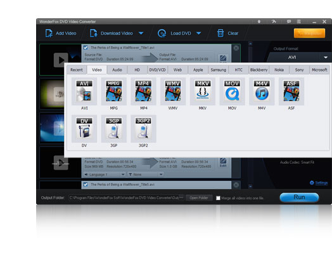
Task: Choose the DV camcorder format icon
Action: pyautogui.click(x=84, y=129)
